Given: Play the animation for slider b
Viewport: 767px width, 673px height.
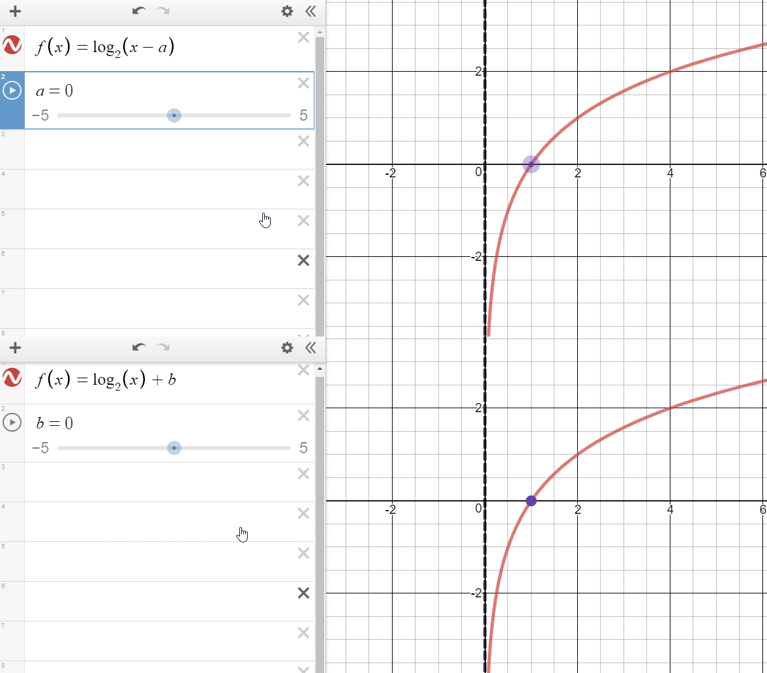Looking at the screenshot, I should coord(12,422).
